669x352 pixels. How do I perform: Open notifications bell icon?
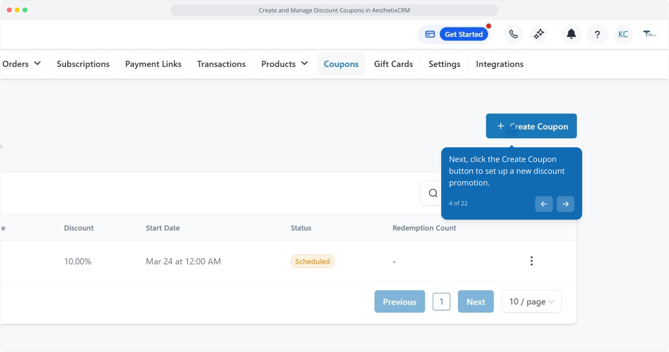pos(571,34)
